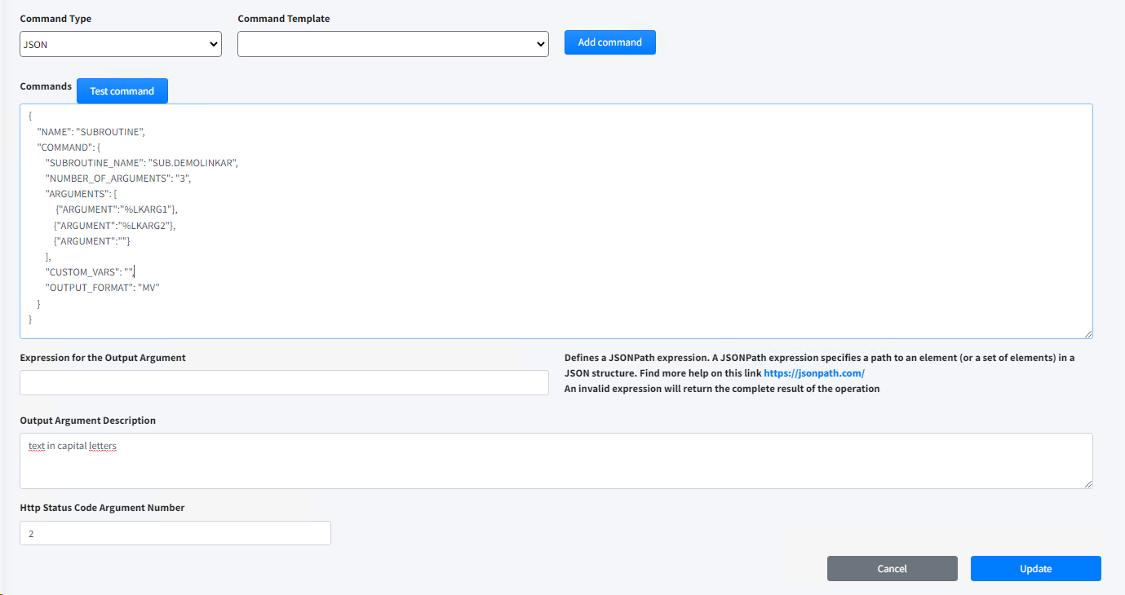Click the Add command button
Viewport: 1125px width, 595px height.
coord(609,42)
